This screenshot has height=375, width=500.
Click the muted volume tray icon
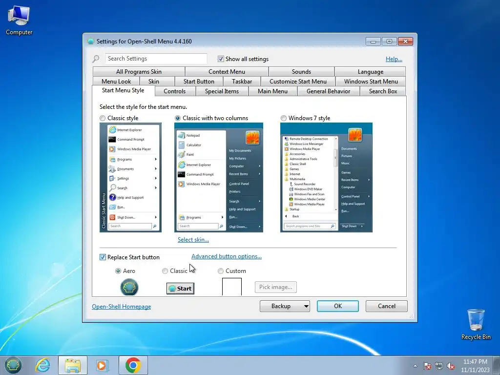point(451,366)
